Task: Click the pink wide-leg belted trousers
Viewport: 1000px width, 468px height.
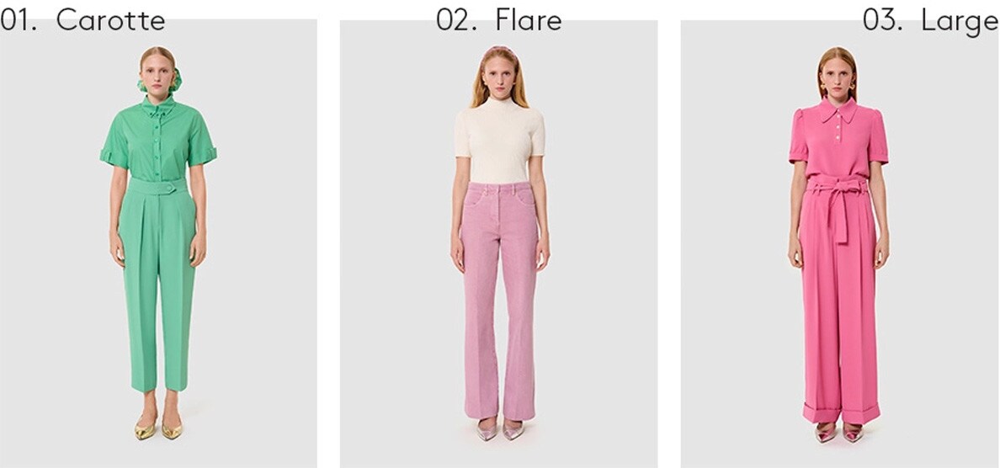Action: 840,300
